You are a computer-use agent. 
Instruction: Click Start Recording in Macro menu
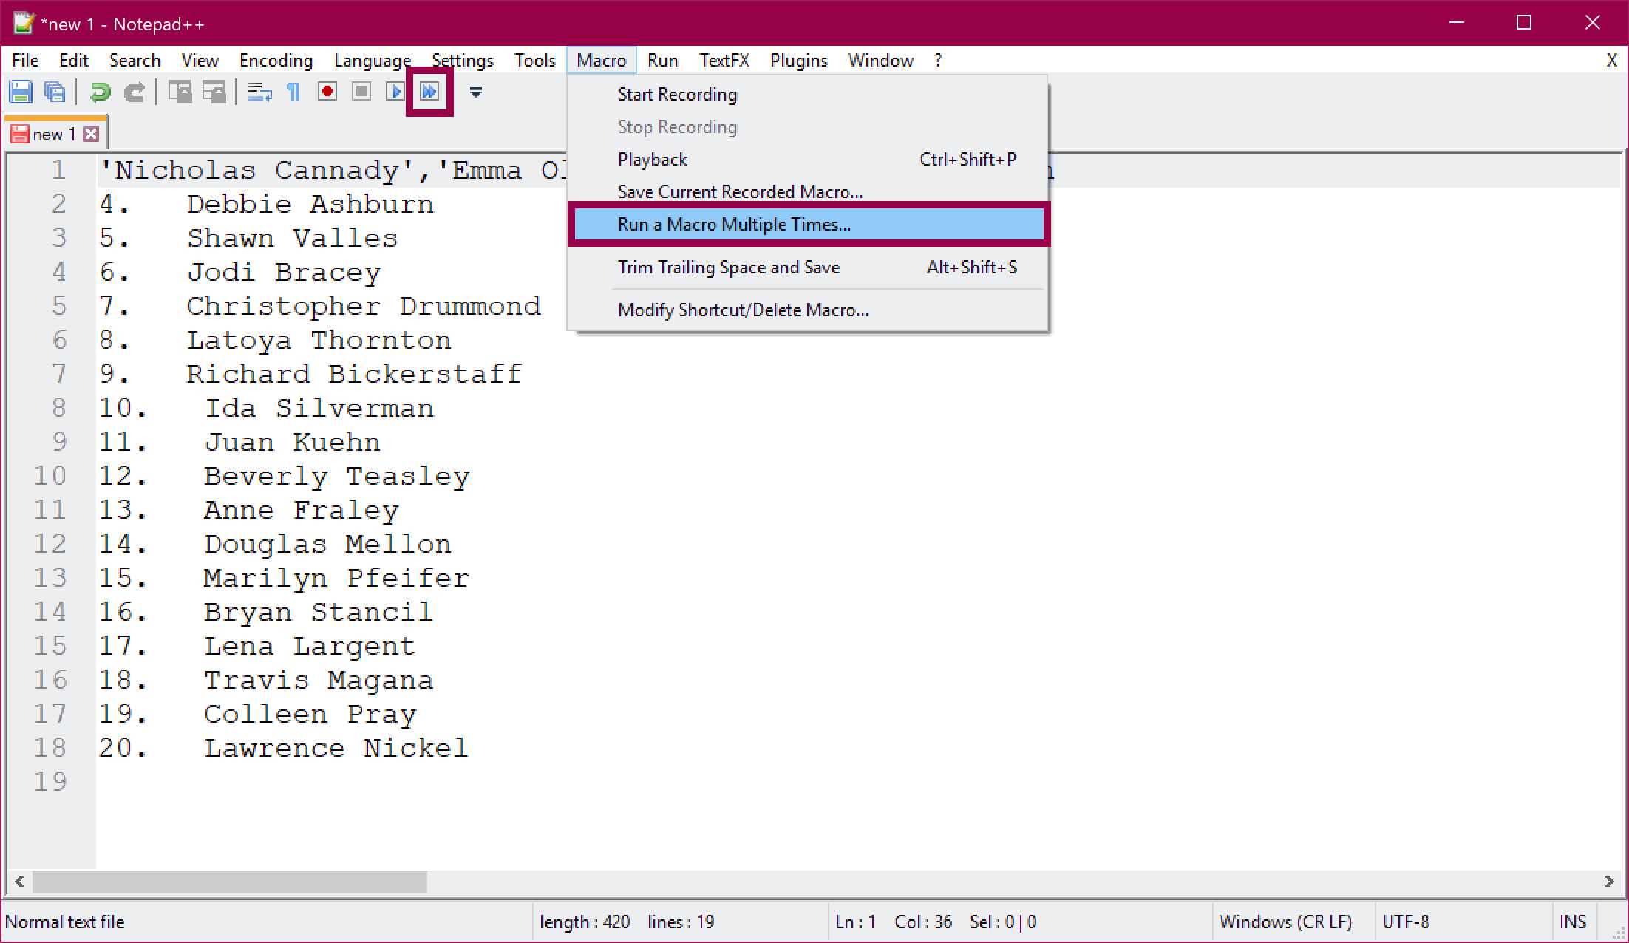pyautogui.click(x=677, y=94)
